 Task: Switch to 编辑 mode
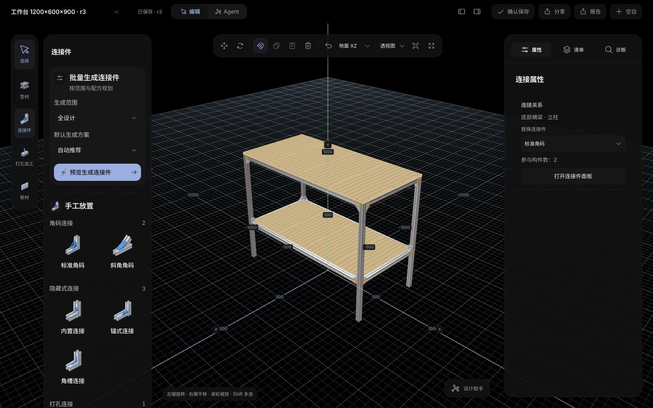190,12
